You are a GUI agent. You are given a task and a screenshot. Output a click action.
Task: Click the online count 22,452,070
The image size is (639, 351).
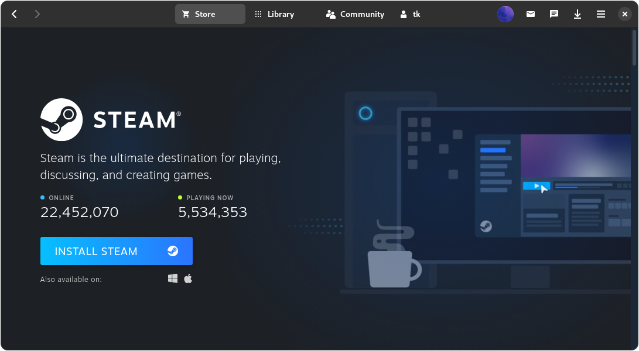pyautogui.click(x=80, y=212)
